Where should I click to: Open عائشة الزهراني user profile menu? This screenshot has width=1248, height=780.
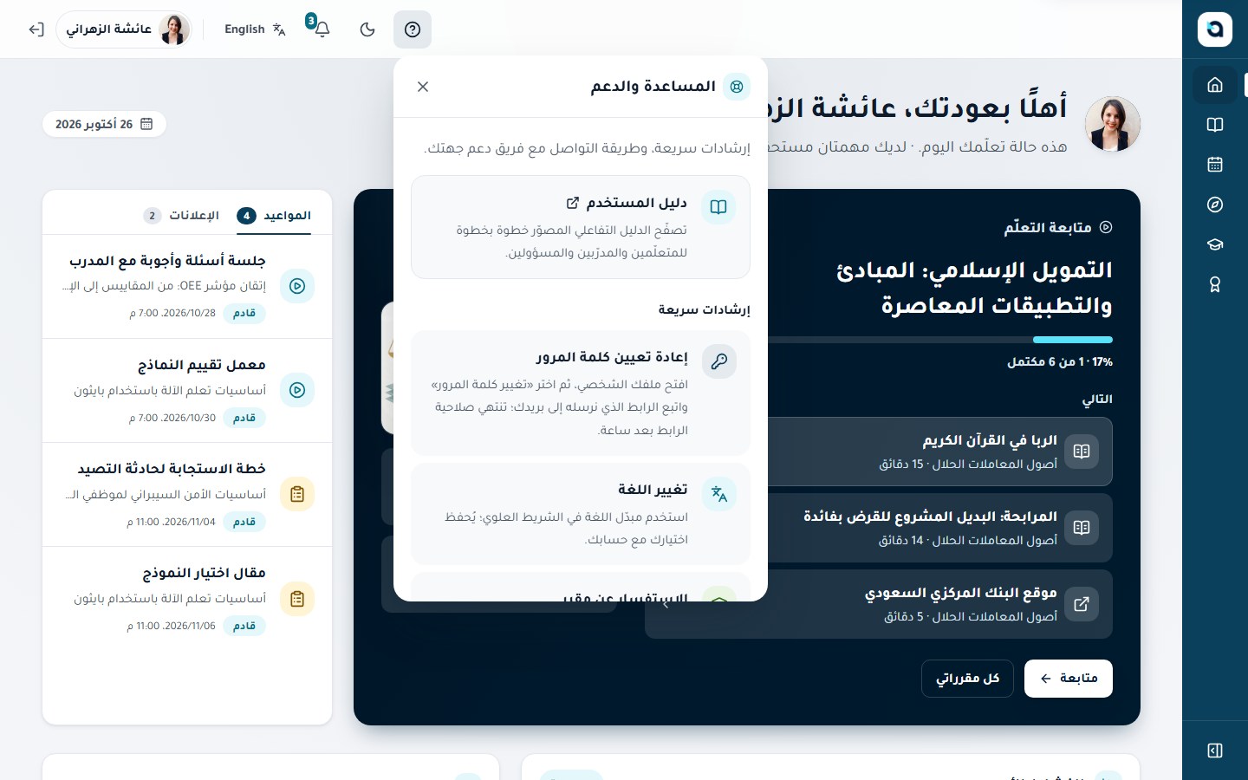[124, 29]
